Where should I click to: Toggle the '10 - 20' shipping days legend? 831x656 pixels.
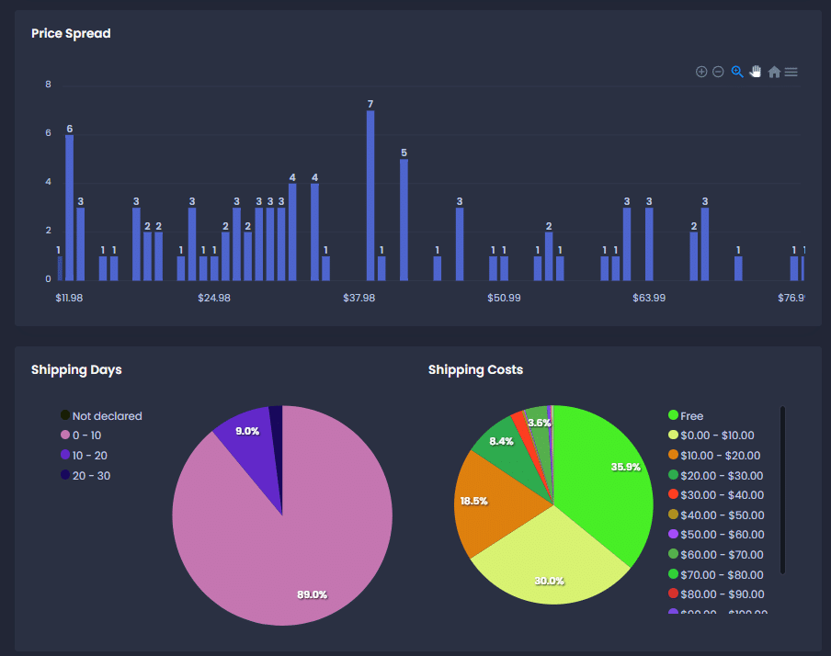[x=91, y=456]
